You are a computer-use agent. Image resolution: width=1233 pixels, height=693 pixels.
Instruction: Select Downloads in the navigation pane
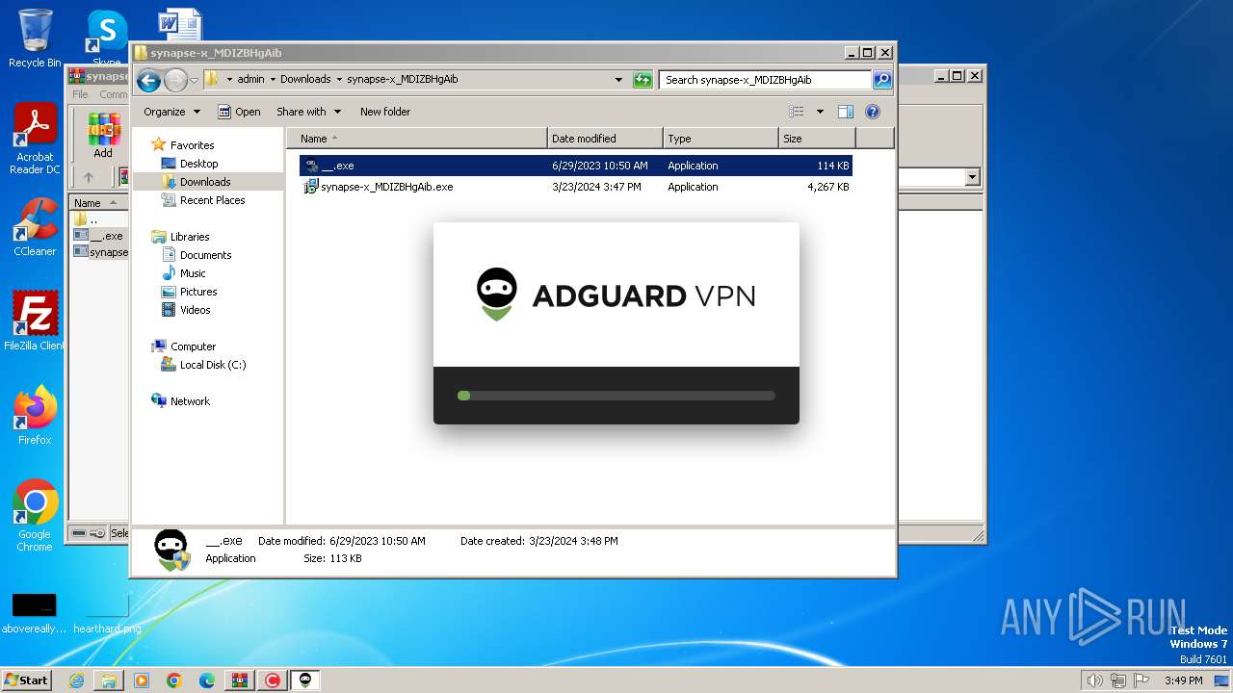pos(205,182)
